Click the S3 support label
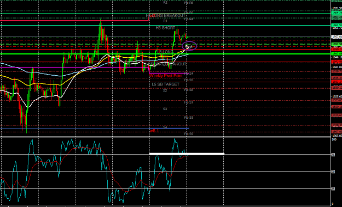Image resolution: width=342 pixels, height=207 pixels. pyautogui.click(x=165, y=109)
